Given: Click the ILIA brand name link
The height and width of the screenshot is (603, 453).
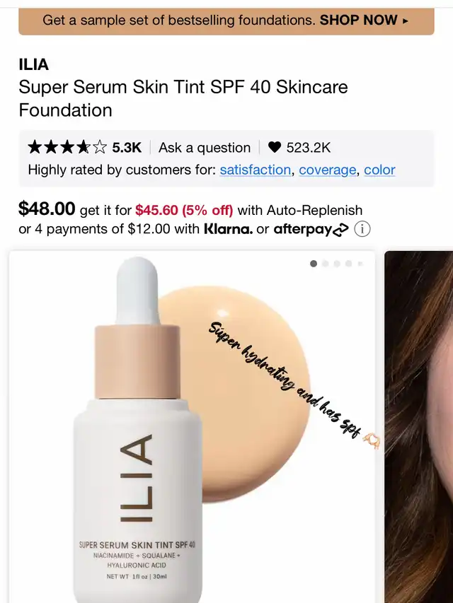Looking at the screenshot, I should tap(34, 64).
